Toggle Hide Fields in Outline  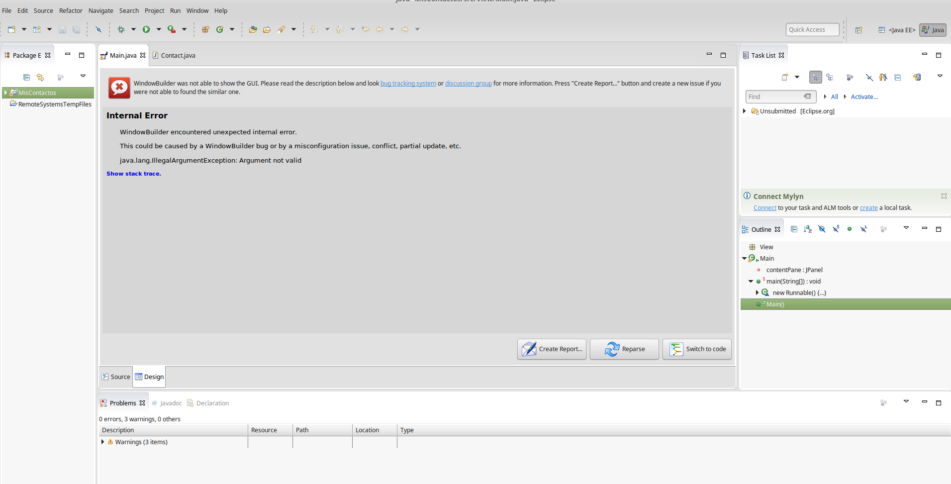click(x=822, y=229)
